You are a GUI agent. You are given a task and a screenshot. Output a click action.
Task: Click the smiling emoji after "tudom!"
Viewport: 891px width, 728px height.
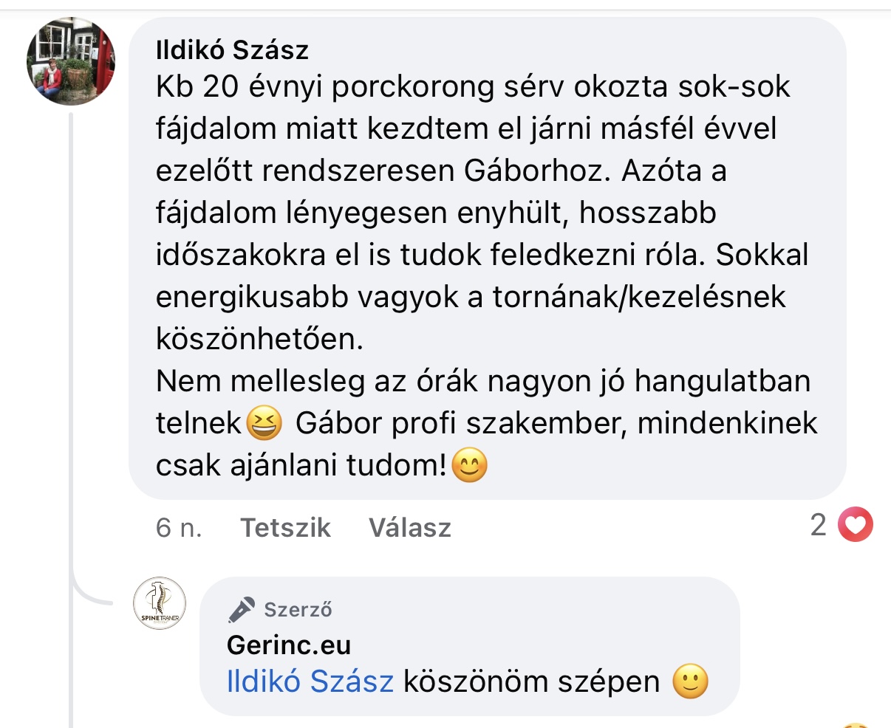469,466
